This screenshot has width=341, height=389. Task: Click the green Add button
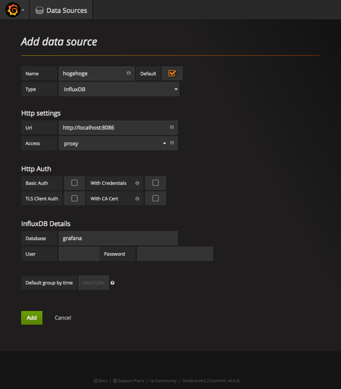(x=32, y=318)
